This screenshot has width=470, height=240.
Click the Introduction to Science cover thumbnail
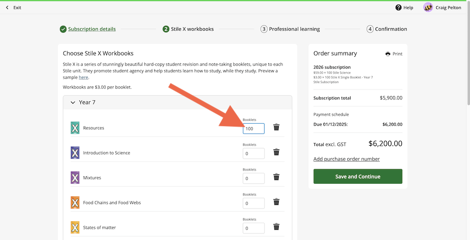75,153
